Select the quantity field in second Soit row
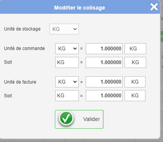The width and height of the screenshot is (163, 142). (104, 96)
